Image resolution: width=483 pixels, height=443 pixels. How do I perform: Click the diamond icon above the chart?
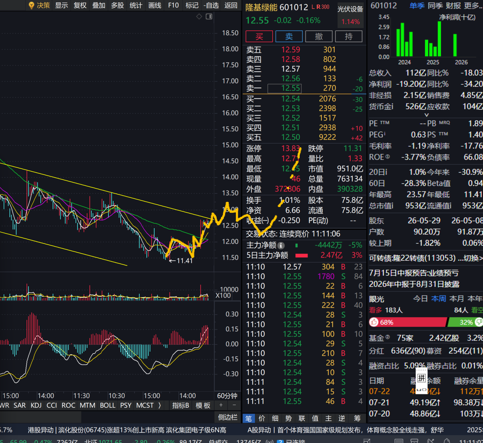click(x=199, y=16)
